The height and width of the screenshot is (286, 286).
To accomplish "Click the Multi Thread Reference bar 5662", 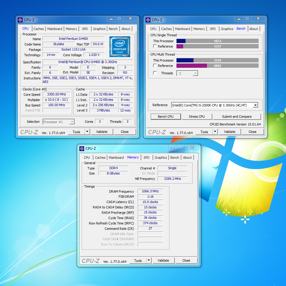I will click(217, 66).
